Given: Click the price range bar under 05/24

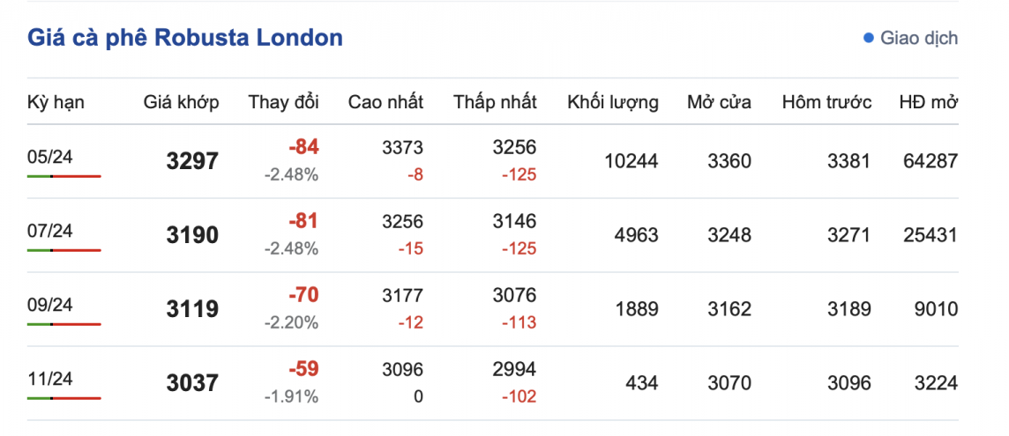Looking at the screenshot, I should click(x=64, y=176).
